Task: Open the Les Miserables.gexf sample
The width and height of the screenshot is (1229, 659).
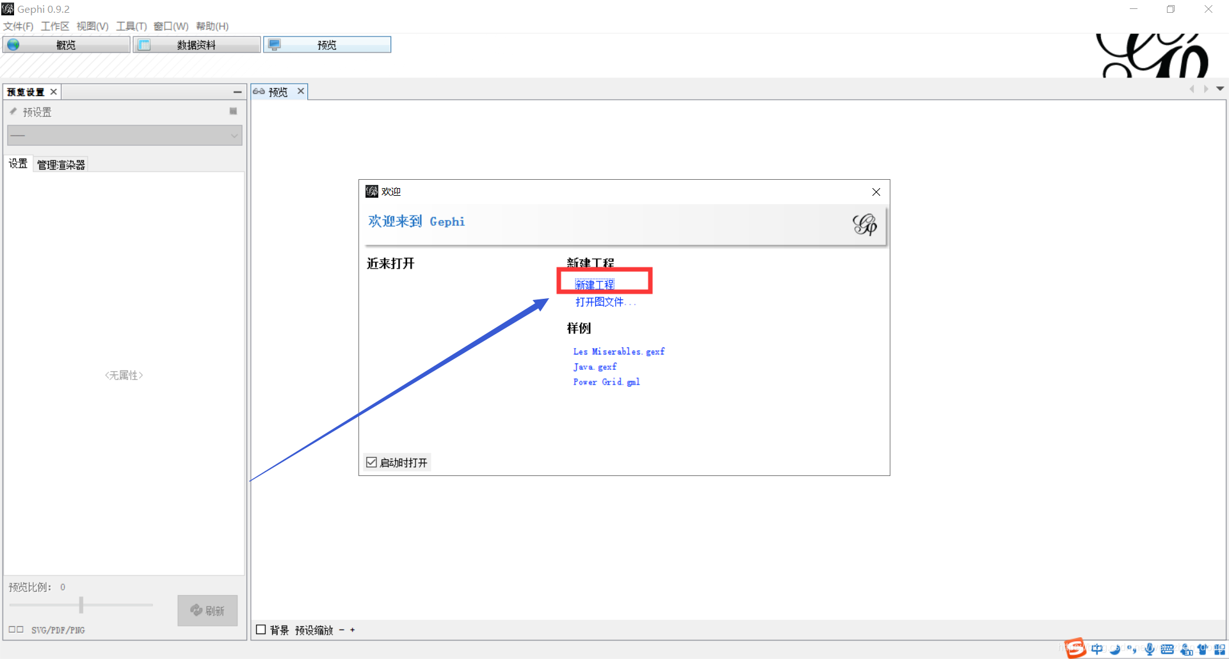Action: pyautogui.click(x=619, y=351)
